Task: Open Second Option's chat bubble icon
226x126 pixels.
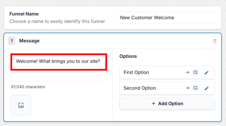Action: pyautogui.click(x=195, y=88)
